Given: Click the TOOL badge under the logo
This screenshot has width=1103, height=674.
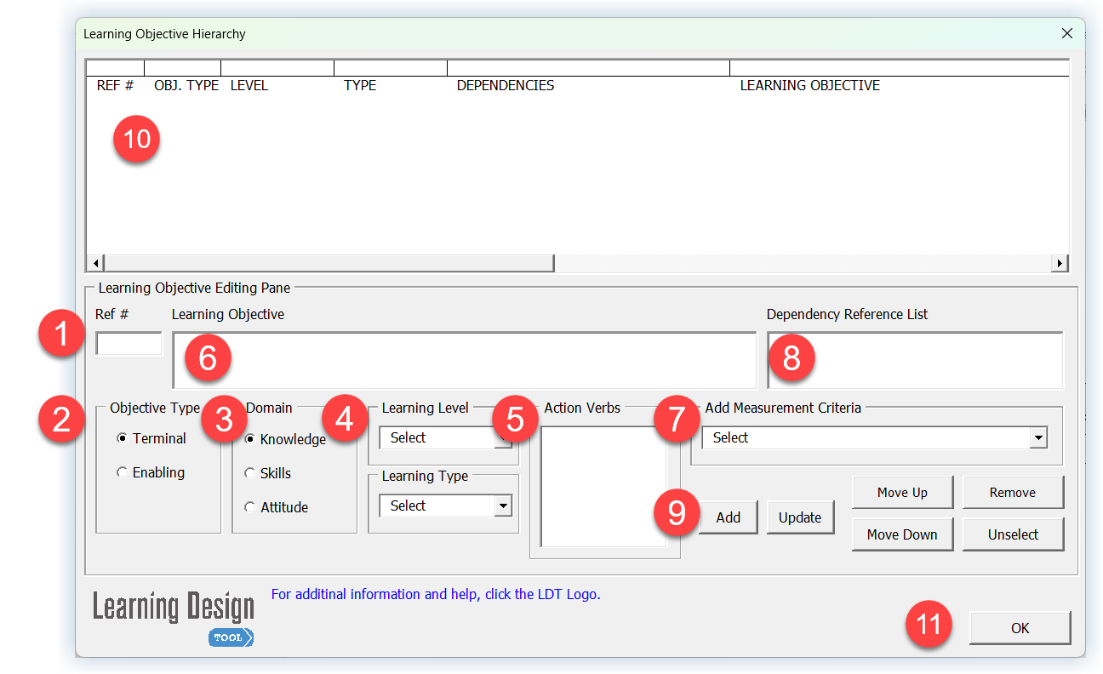Looking at the screenshot, I should tap(230, 637).
